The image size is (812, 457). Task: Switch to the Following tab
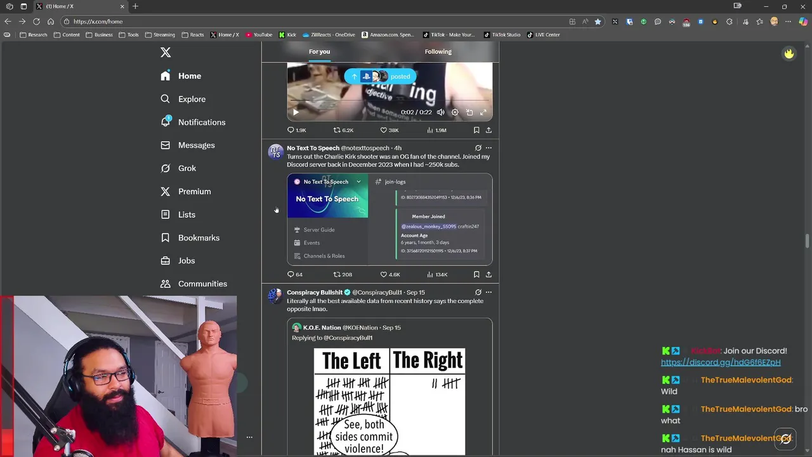tap(438, 51)
